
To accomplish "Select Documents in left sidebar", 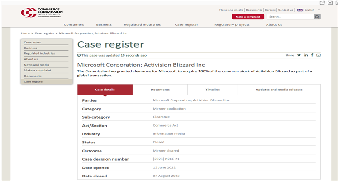I will pos(33,76).
